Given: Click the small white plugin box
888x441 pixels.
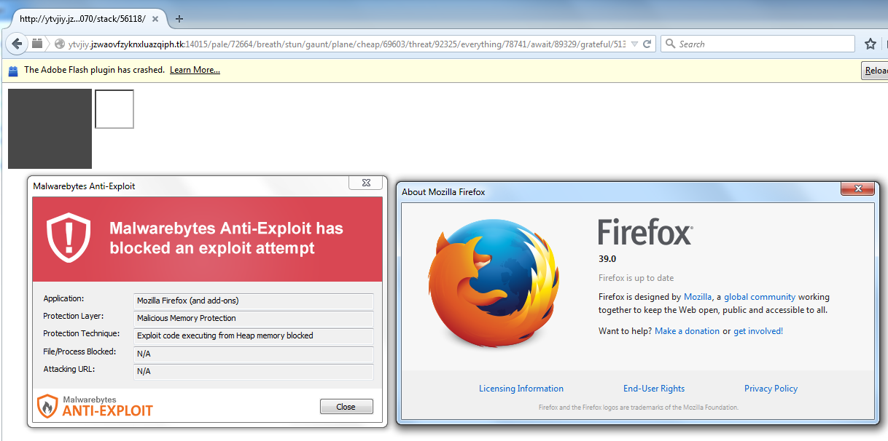Looking at the screenshot, I should tap(114, 109).
